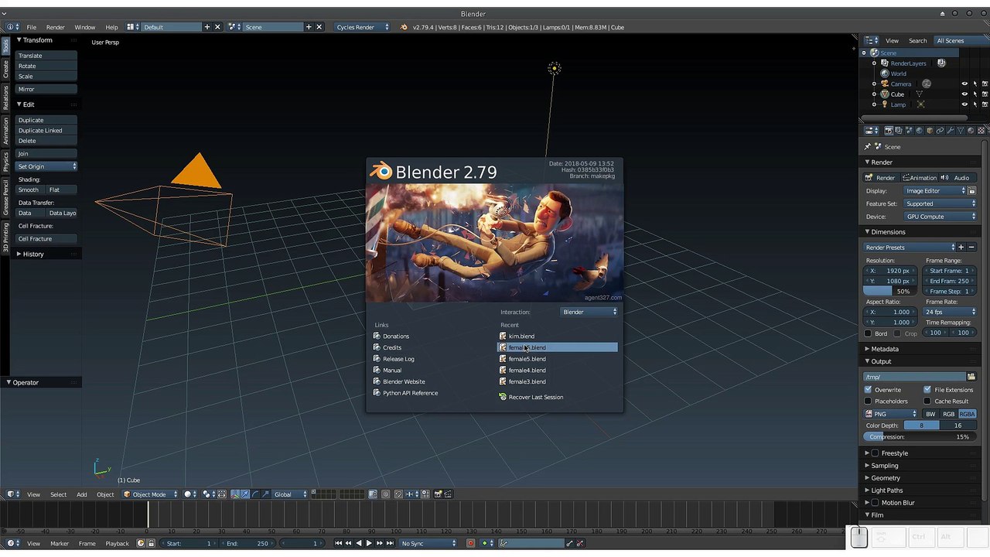The height and width of the screenshot is (557, 990).
Task: Enable Cache Result checkbox
Action: 927,402
